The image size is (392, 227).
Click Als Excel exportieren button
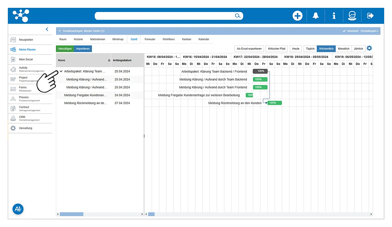tap(249, 49)
